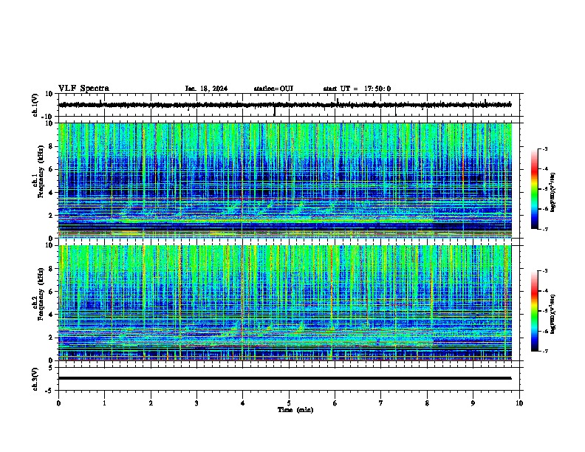This screenshot has width=585, height=452.
Task: Click time axis tick label "1"
Action: (x=104, y=403)
